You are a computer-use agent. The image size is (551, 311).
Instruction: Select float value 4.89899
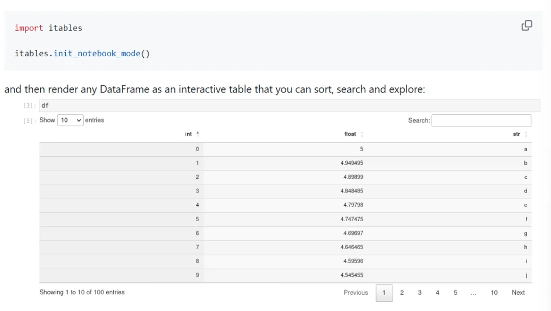353,177
